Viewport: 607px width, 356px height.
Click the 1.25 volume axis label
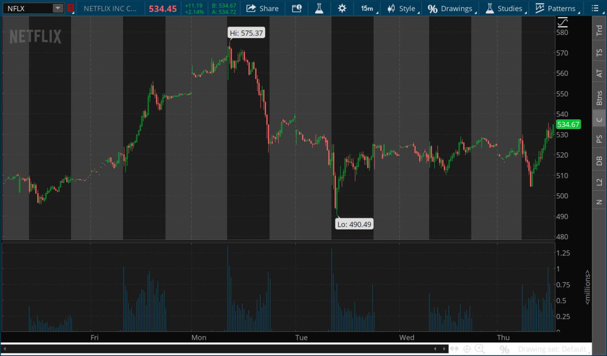pos(563,253)
